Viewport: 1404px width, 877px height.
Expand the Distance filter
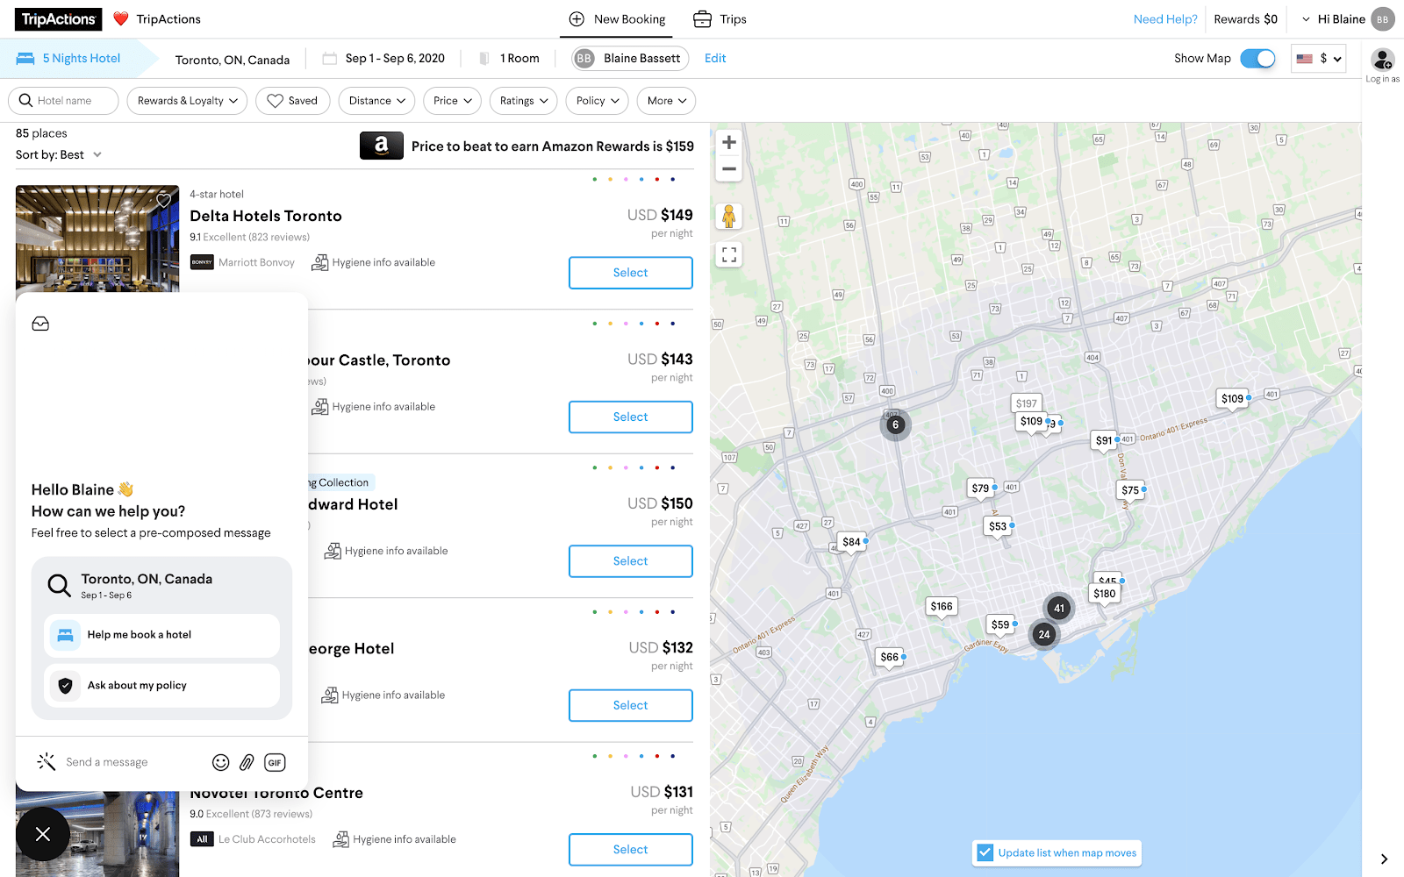[377, 101]
